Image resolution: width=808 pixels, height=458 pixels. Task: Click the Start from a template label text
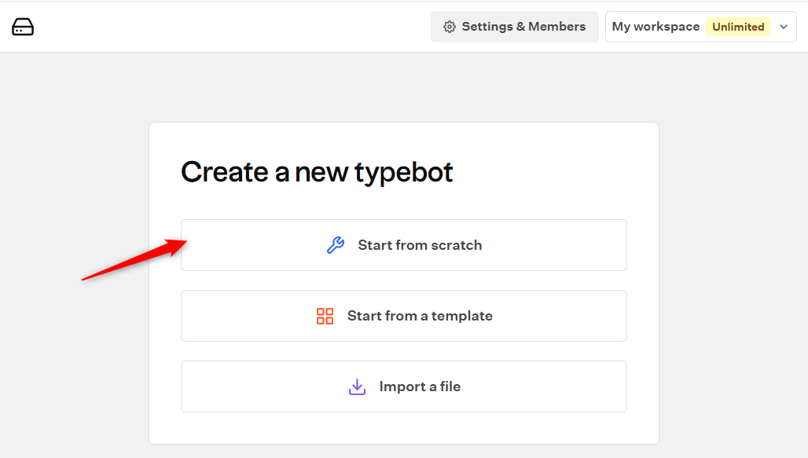tap(420, 316)
